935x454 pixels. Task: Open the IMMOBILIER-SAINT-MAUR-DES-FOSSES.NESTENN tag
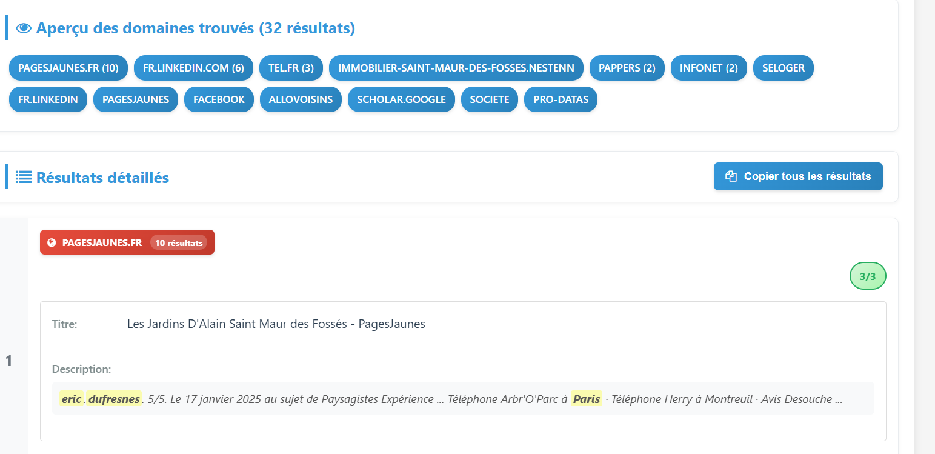pyautogui.click(x=456, y=68)
